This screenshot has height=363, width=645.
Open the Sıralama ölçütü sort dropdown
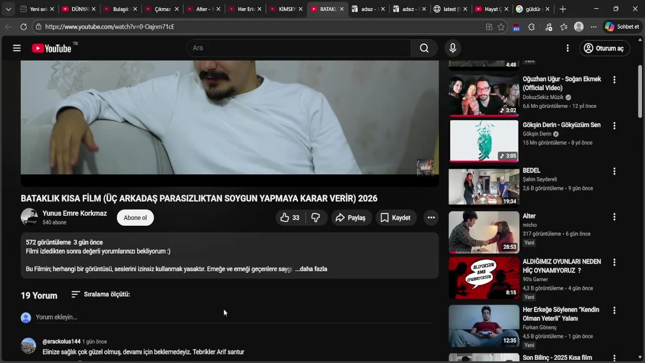point(100,294)
